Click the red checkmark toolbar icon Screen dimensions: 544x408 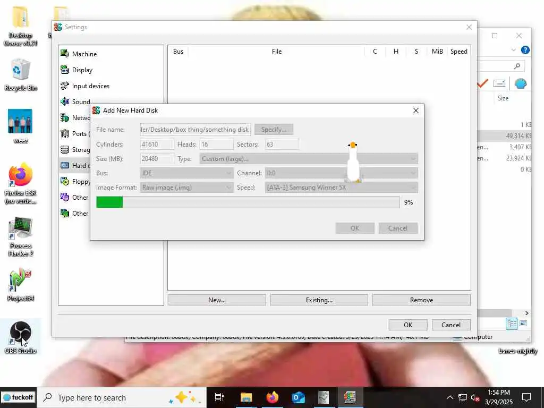click(482, 83)
